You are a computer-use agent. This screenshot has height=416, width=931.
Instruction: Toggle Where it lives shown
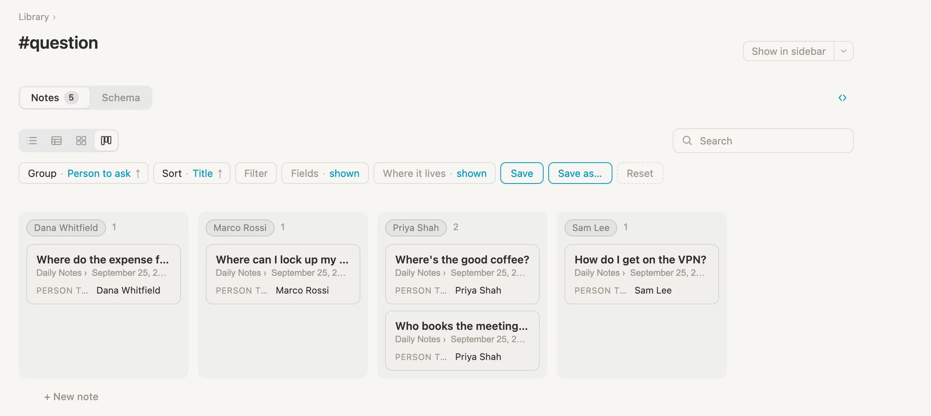click(435, 173)
